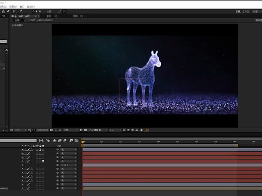Switch to View Axis mode
262x196 pixels.
40,12
